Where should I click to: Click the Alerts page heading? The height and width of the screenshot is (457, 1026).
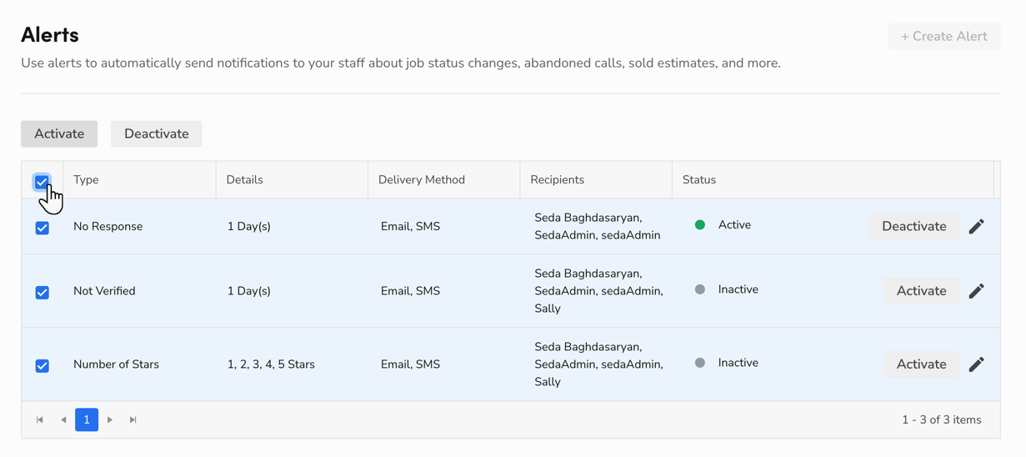[x=50, y=35]
